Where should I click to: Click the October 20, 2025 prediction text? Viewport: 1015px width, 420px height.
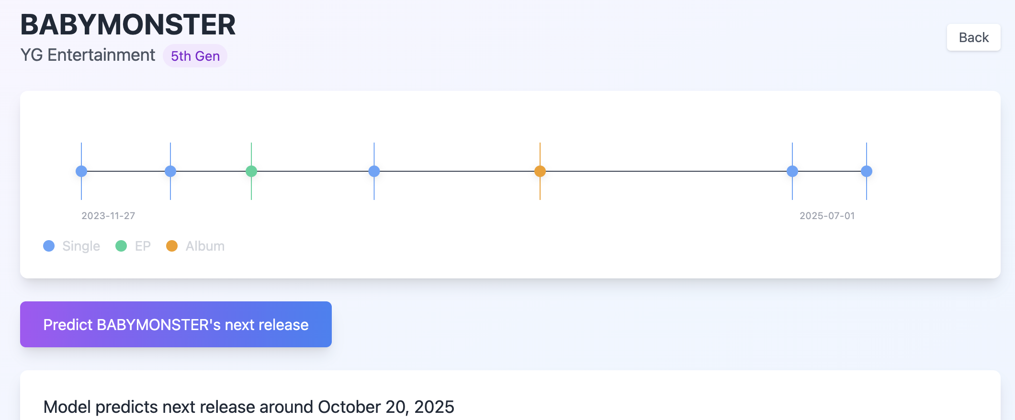click(x=386, y=407)
